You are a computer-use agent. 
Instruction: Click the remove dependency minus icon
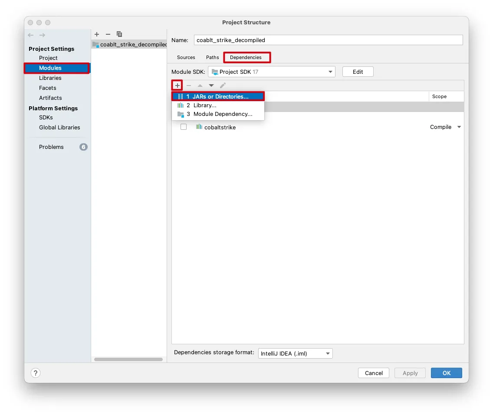(189, 86)
